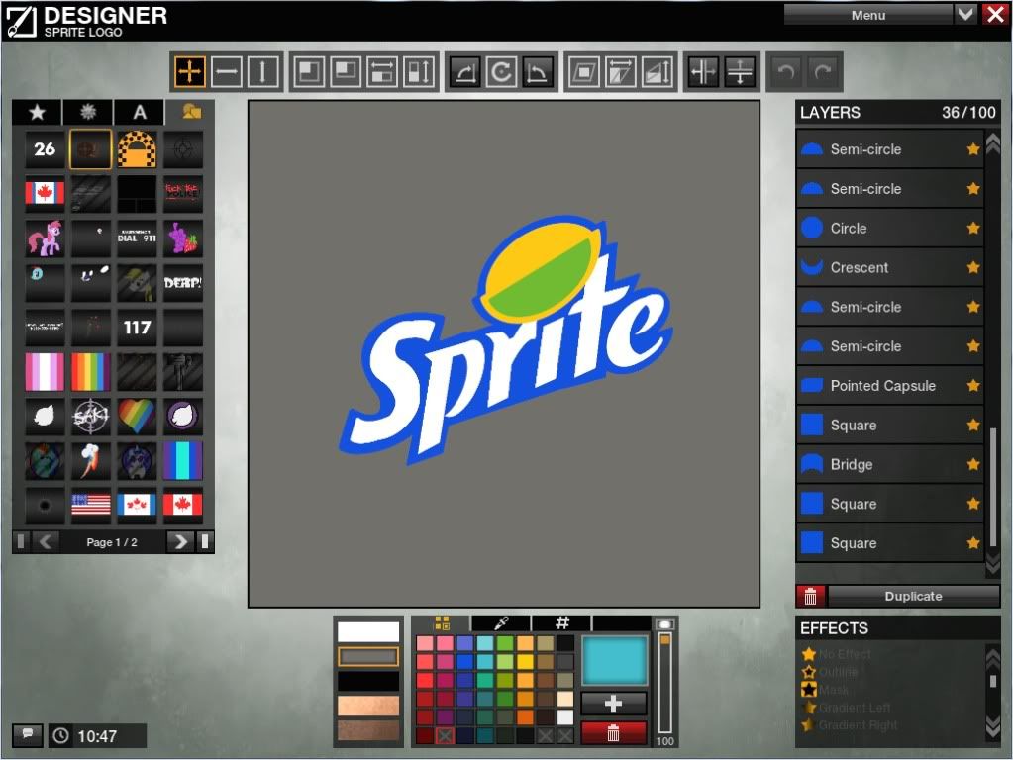Select the rainbow heart decal thumbnail
Image resolution: width=1013 pixels, height=760 pixels.
click(x=137, y=416)
